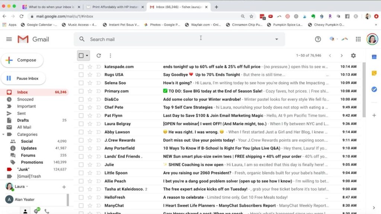The height and width of the screenshot is (214, 381).
Task: Hide the side panel with bottom chevron
Action: click(x=374, y=207)
